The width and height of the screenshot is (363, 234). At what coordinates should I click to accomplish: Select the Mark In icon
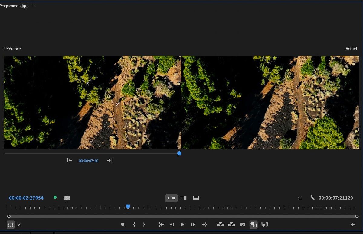(x=134, y=224)
